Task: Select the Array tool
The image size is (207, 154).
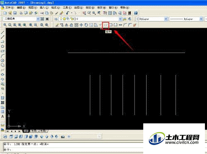Action: click(76, 25)
